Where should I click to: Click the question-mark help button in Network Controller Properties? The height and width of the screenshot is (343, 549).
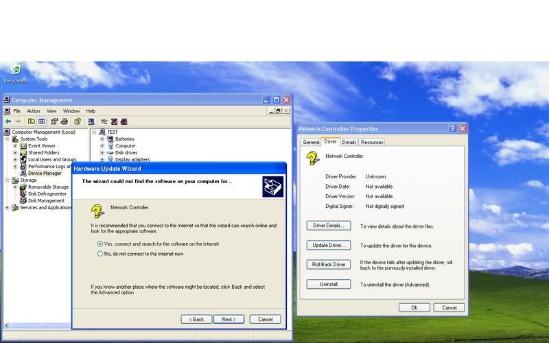(x=452, y=128)
